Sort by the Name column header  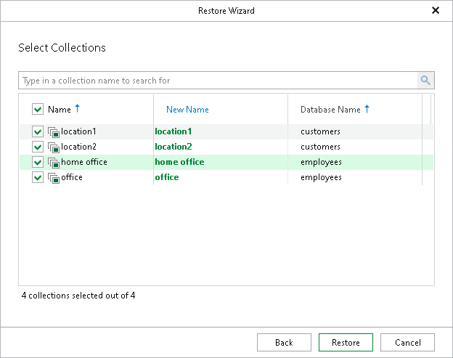(x=60, y=110)
